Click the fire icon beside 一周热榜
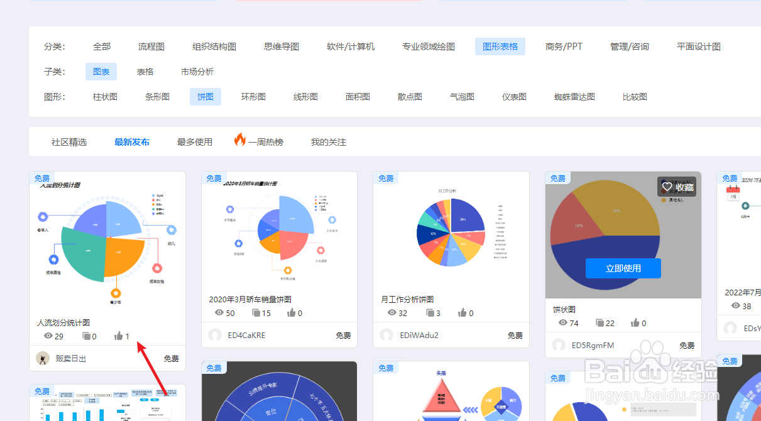The height and width of the screenshot is (421, 761). pos(241,141)
